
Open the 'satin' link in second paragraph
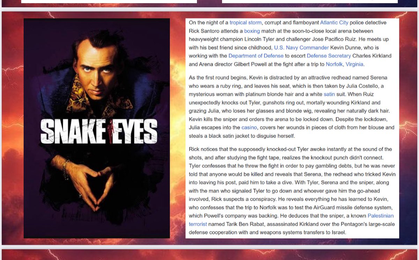click(x=329, y=94)
